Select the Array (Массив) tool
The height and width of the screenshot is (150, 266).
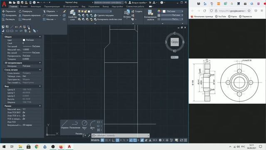48,20
